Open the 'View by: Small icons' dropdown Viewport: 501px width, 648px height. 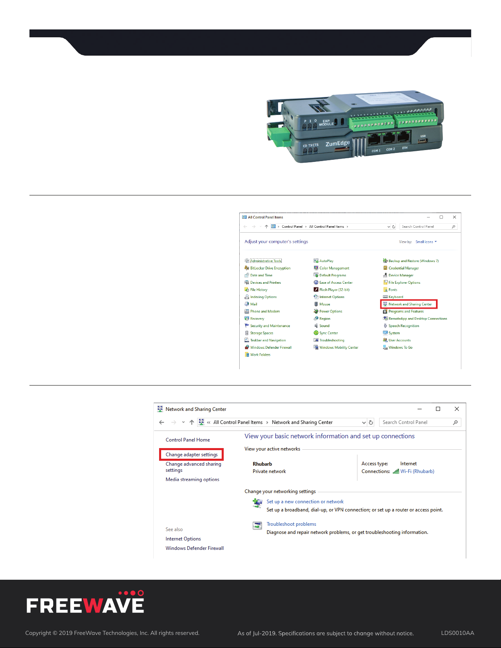(x=426, y=242)
